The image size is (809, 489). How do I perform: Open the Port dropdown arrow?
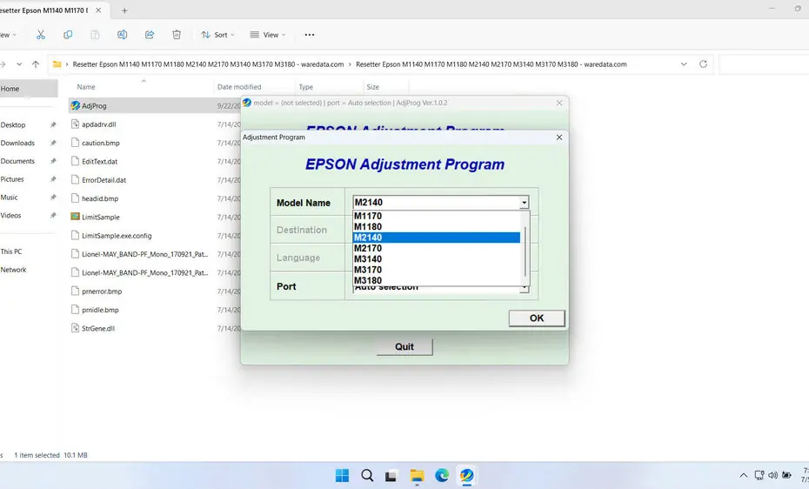(x=525, y=288)
